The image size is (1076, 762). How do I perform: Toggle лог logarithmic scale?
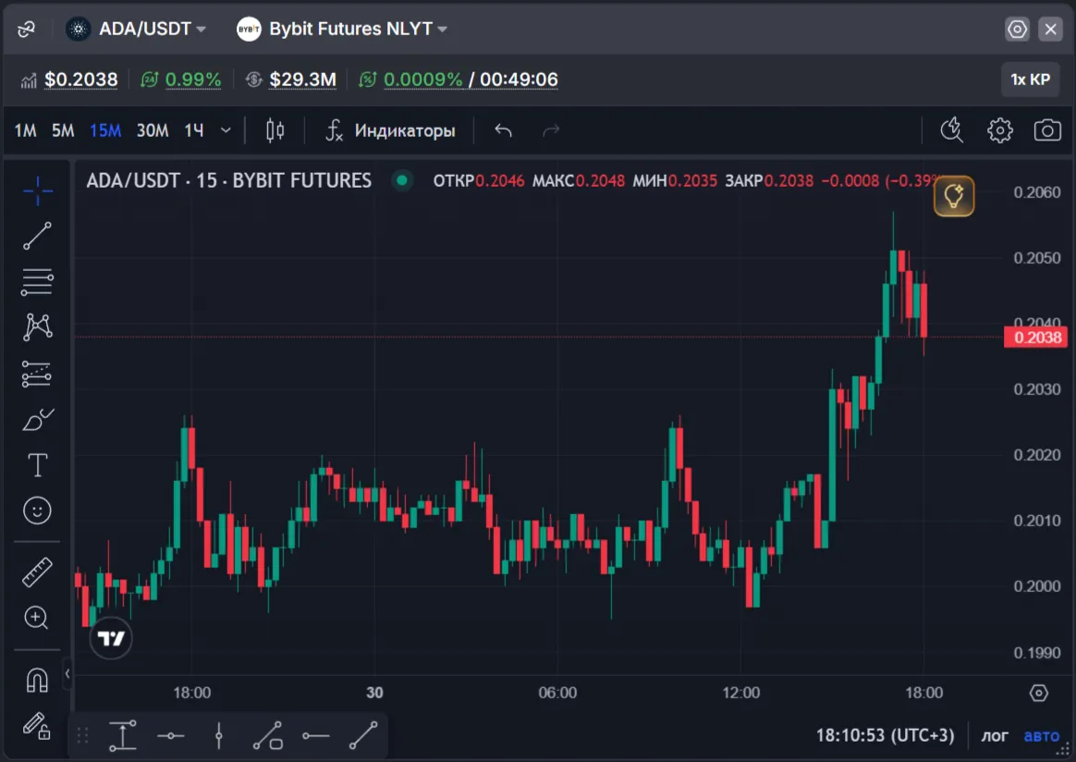[x=995, y=735]
